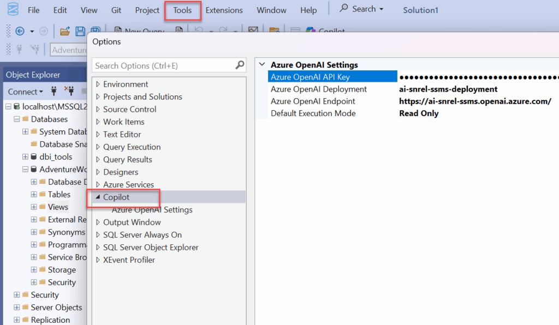Screen dimensions: 559x325
Task: Click the magnifier icon beside the menu bar Search
Action: (x=344, y=8)
